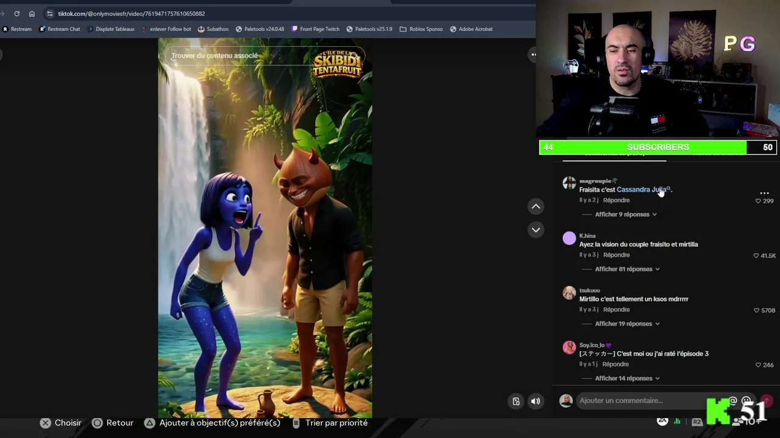Screen dimensions: 780x438
Task: Insert a mention with the @ icon
Action: 733,400
